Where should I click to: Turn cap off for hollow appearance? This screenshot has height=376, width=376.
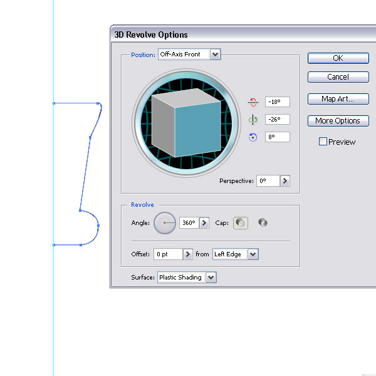[263, 222]
